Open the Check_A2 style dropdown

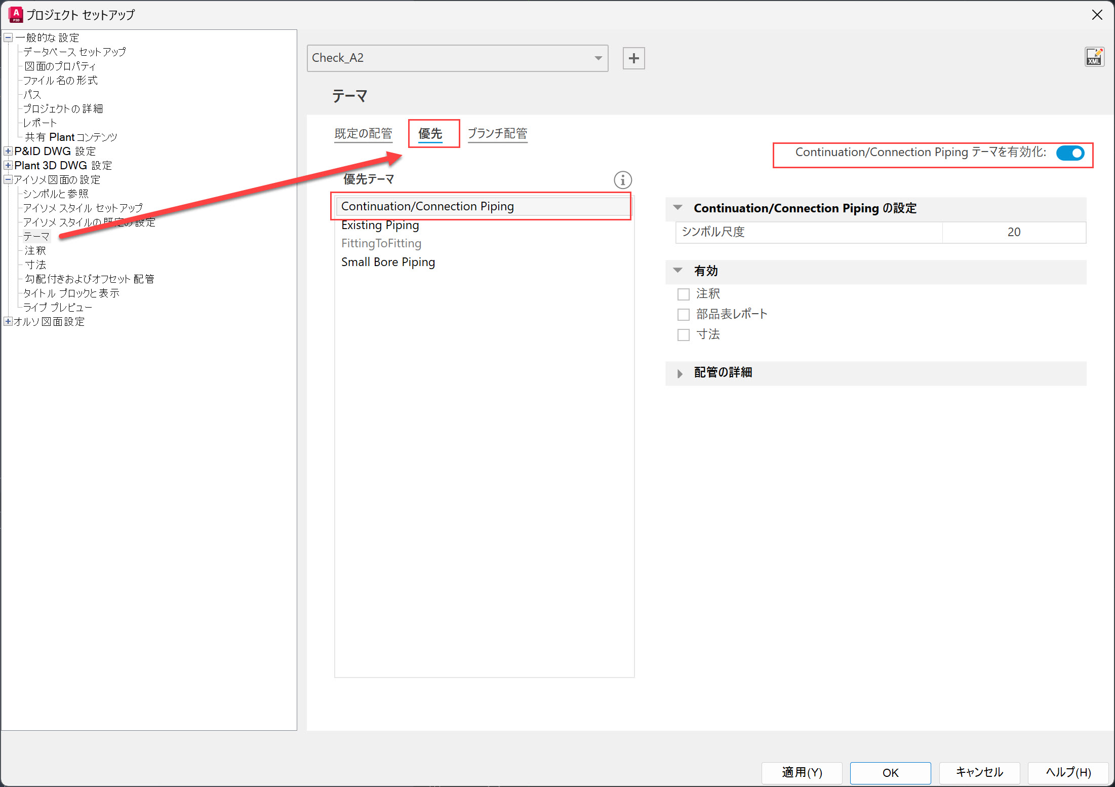(598, 58)
